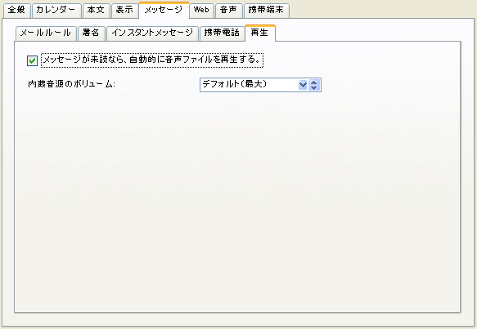Image resolution: width=477 pixels, height=329 pixels.
Task: Click the メッセージ tab
Action: 164,11
